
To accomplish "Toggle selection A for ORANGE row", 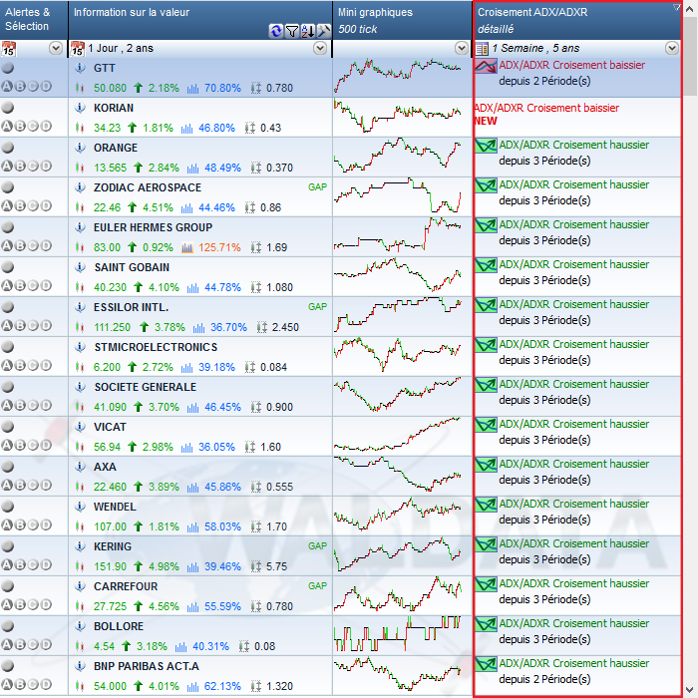I will 7,167.
